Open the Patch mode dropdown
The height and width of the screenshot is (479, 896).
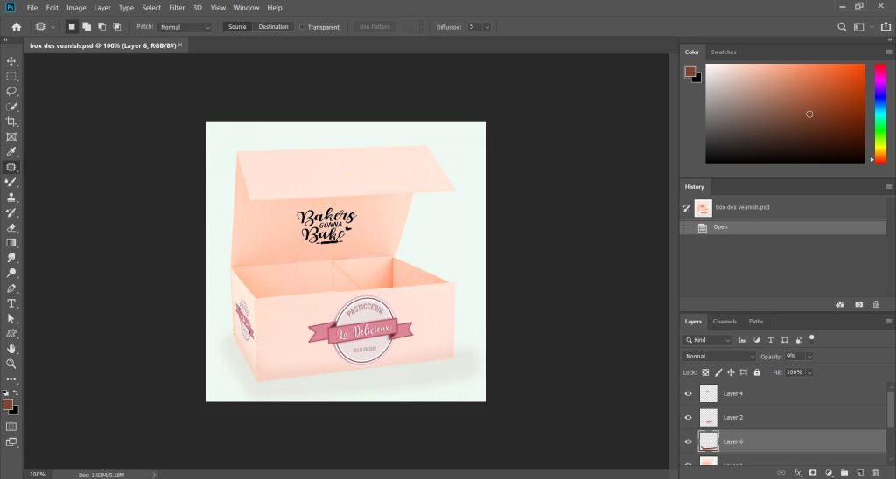click(x=185, y=27)
